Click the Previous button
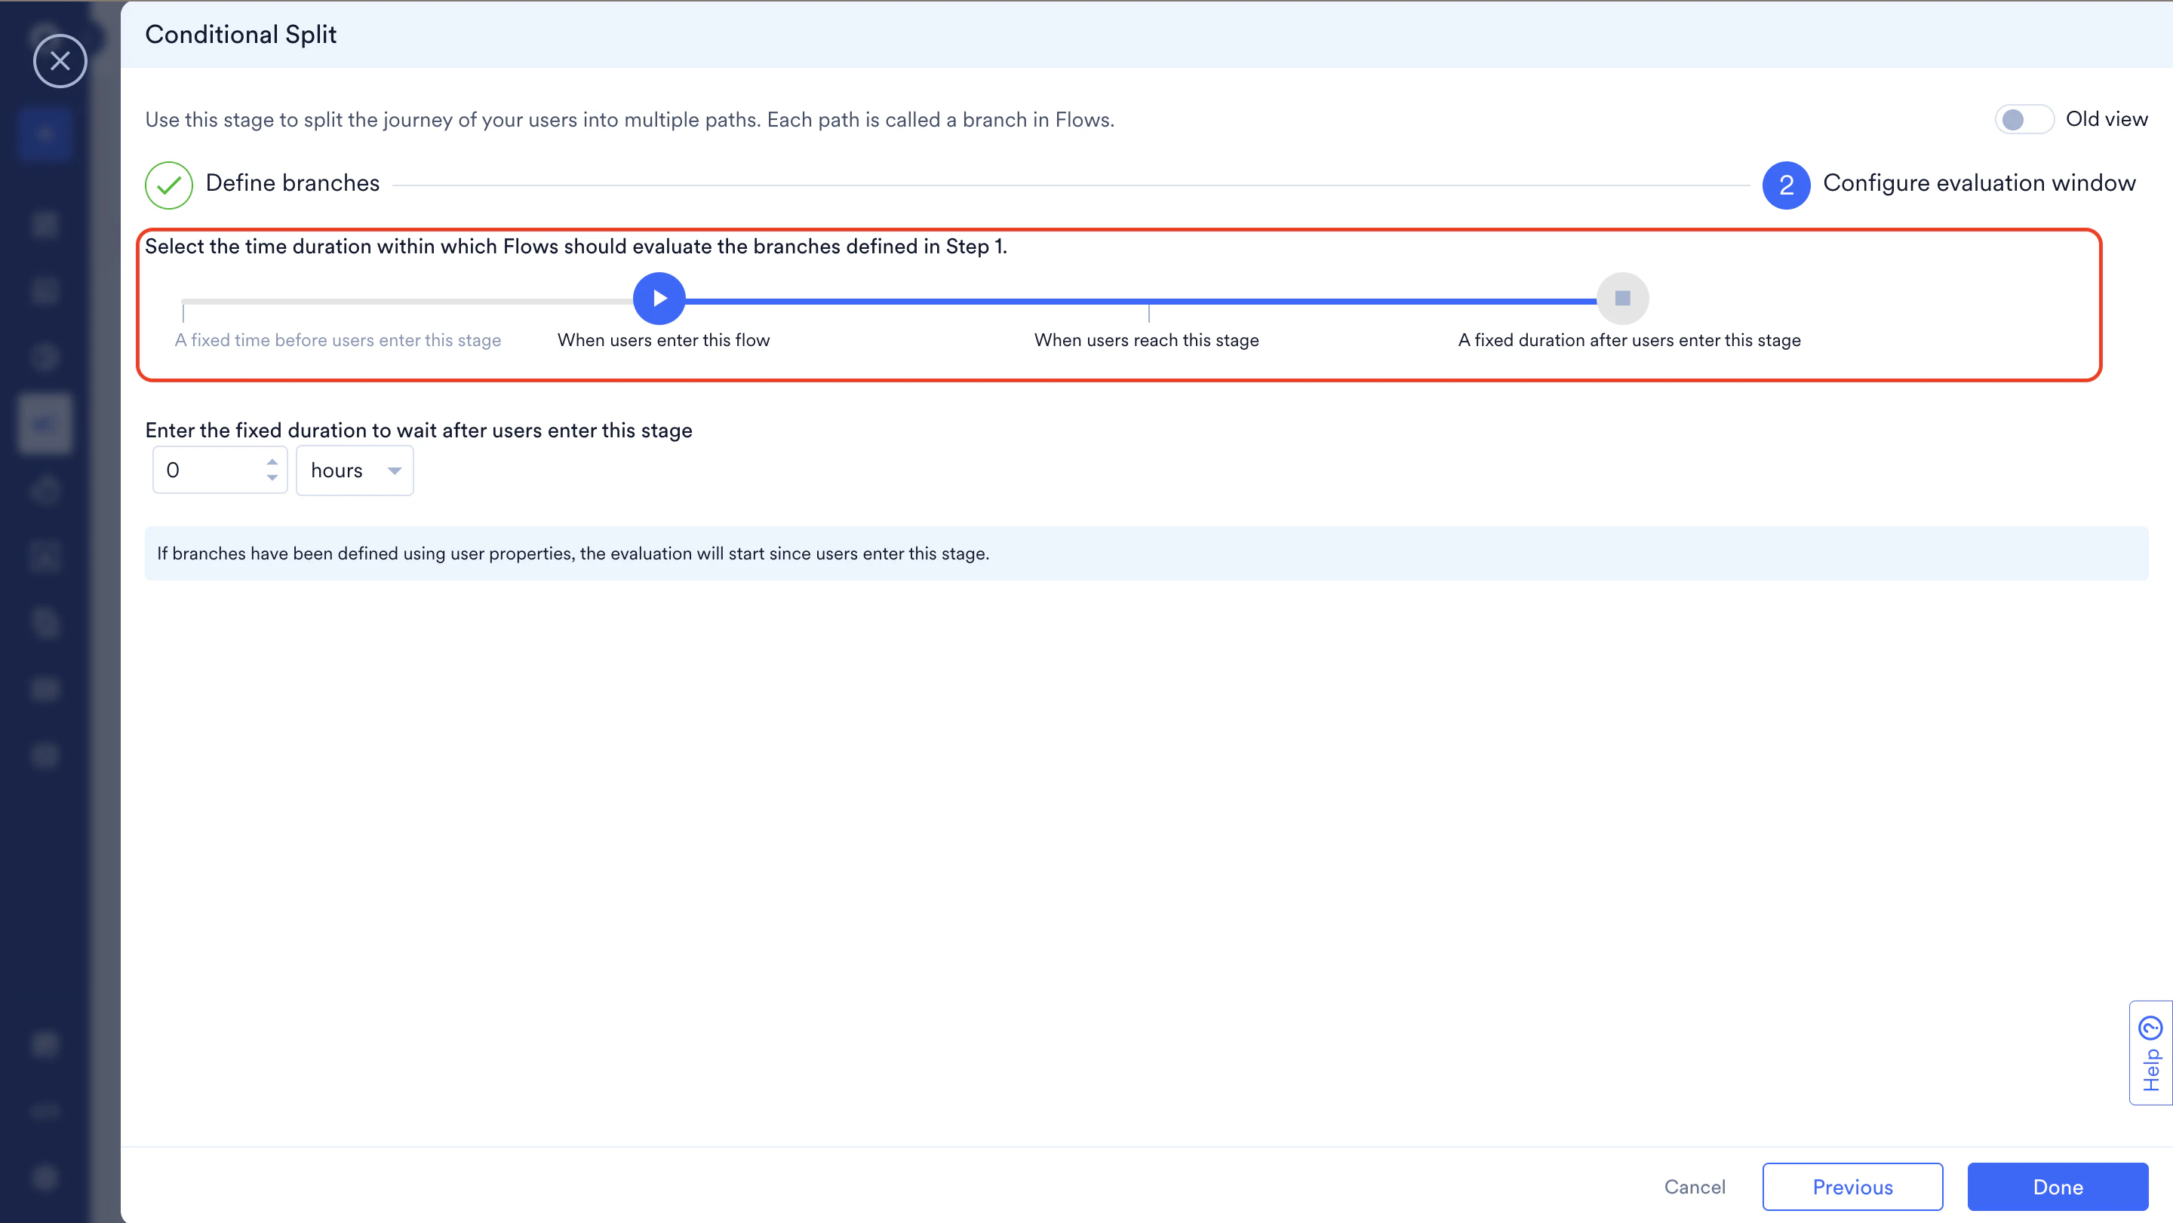Image resolution: width=2173 pixels, height=1223 pixels. click(x=1852, y=1186)
